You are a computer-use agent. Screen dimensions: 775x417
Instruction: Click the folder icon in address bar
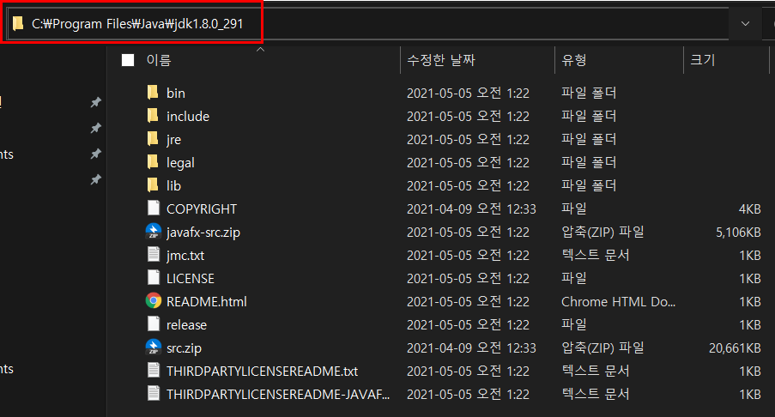coord(18,23)
